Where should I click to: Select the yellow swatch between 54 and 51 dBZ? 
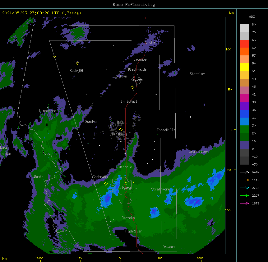click(x=244, y=67)
